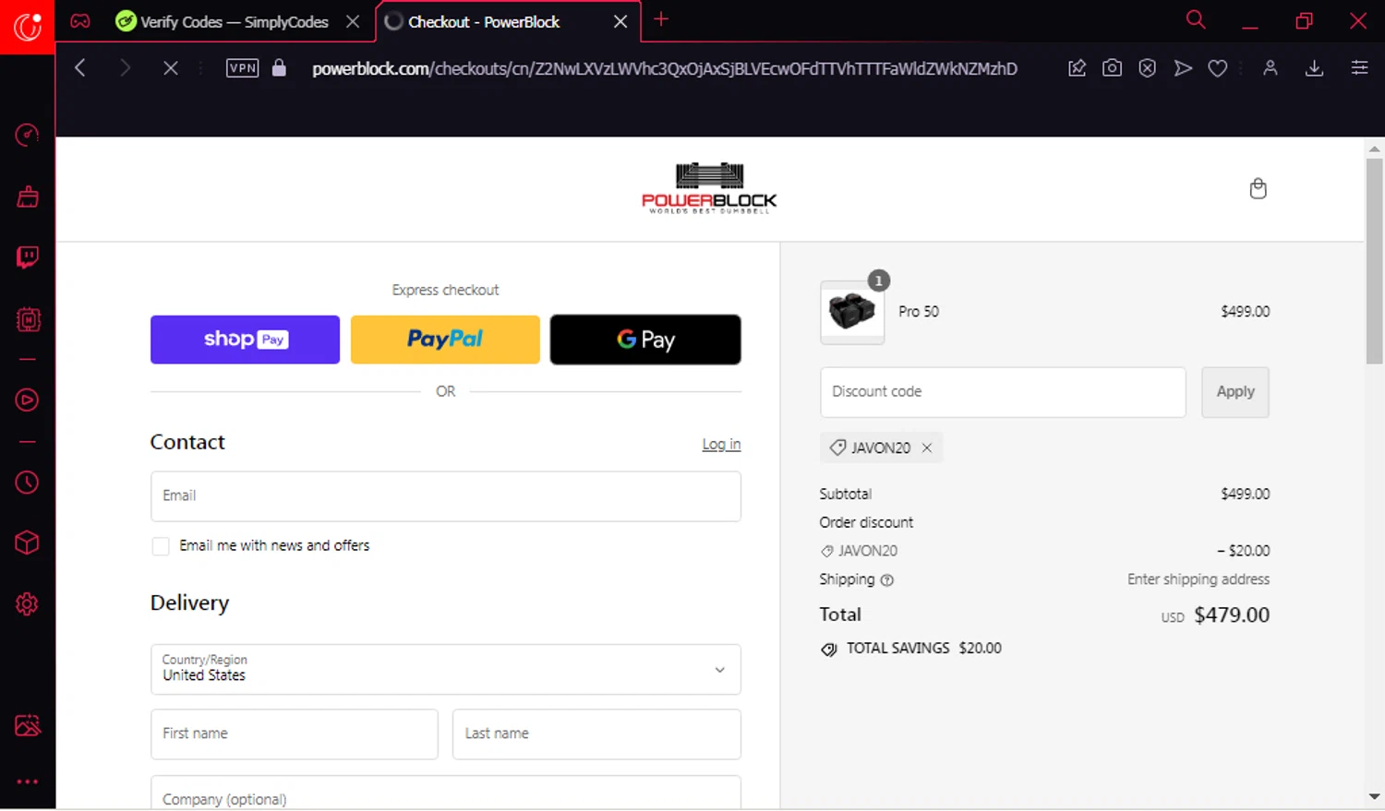
Task: Click the Pro 50 product thumbnail
Action: click(852, 312)
